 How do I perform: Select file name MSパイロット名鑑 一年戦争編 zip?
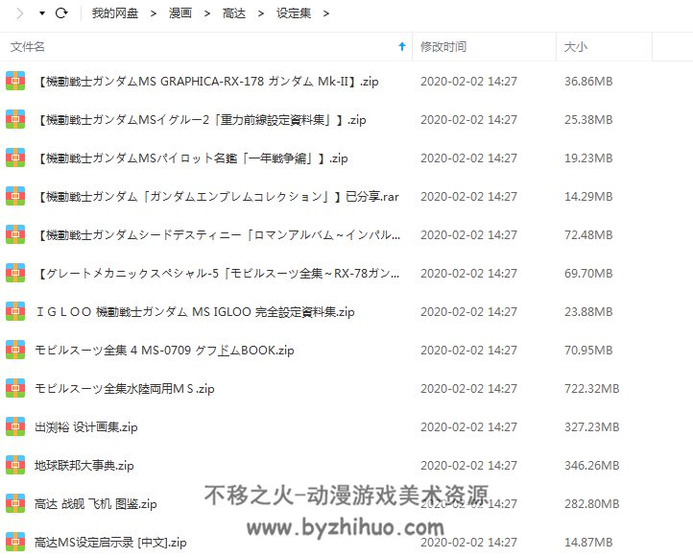(191, 158)
